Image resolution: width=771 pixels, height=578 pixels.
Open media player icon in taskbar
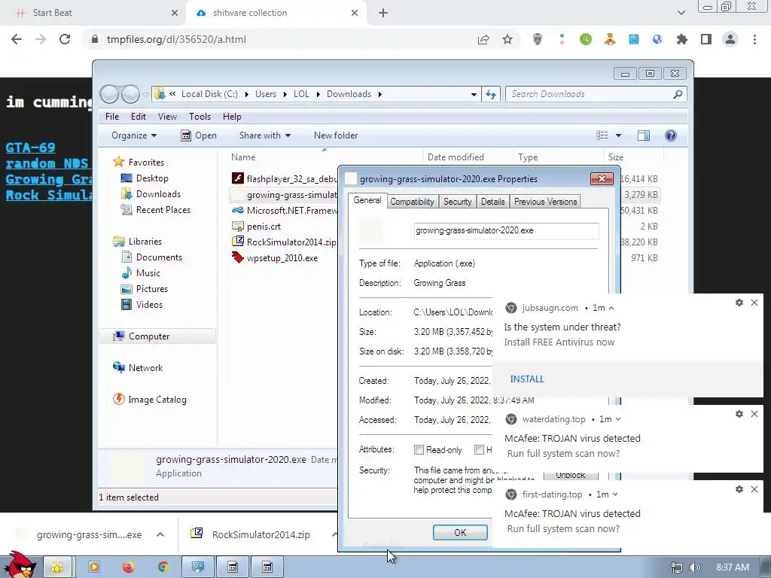(x=93, y=567)
